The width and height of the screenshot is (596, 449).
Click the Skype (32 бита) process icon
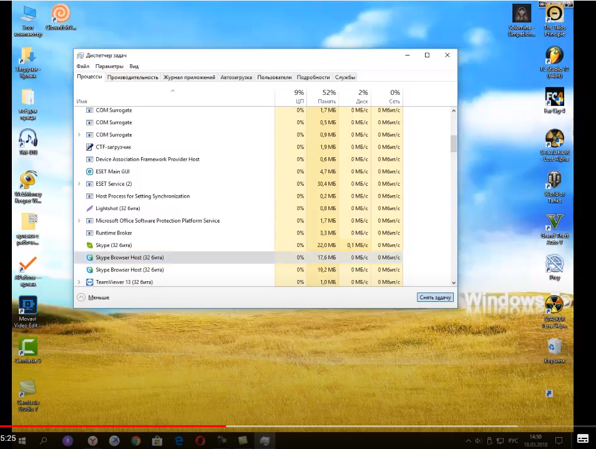tap(90, 245)
